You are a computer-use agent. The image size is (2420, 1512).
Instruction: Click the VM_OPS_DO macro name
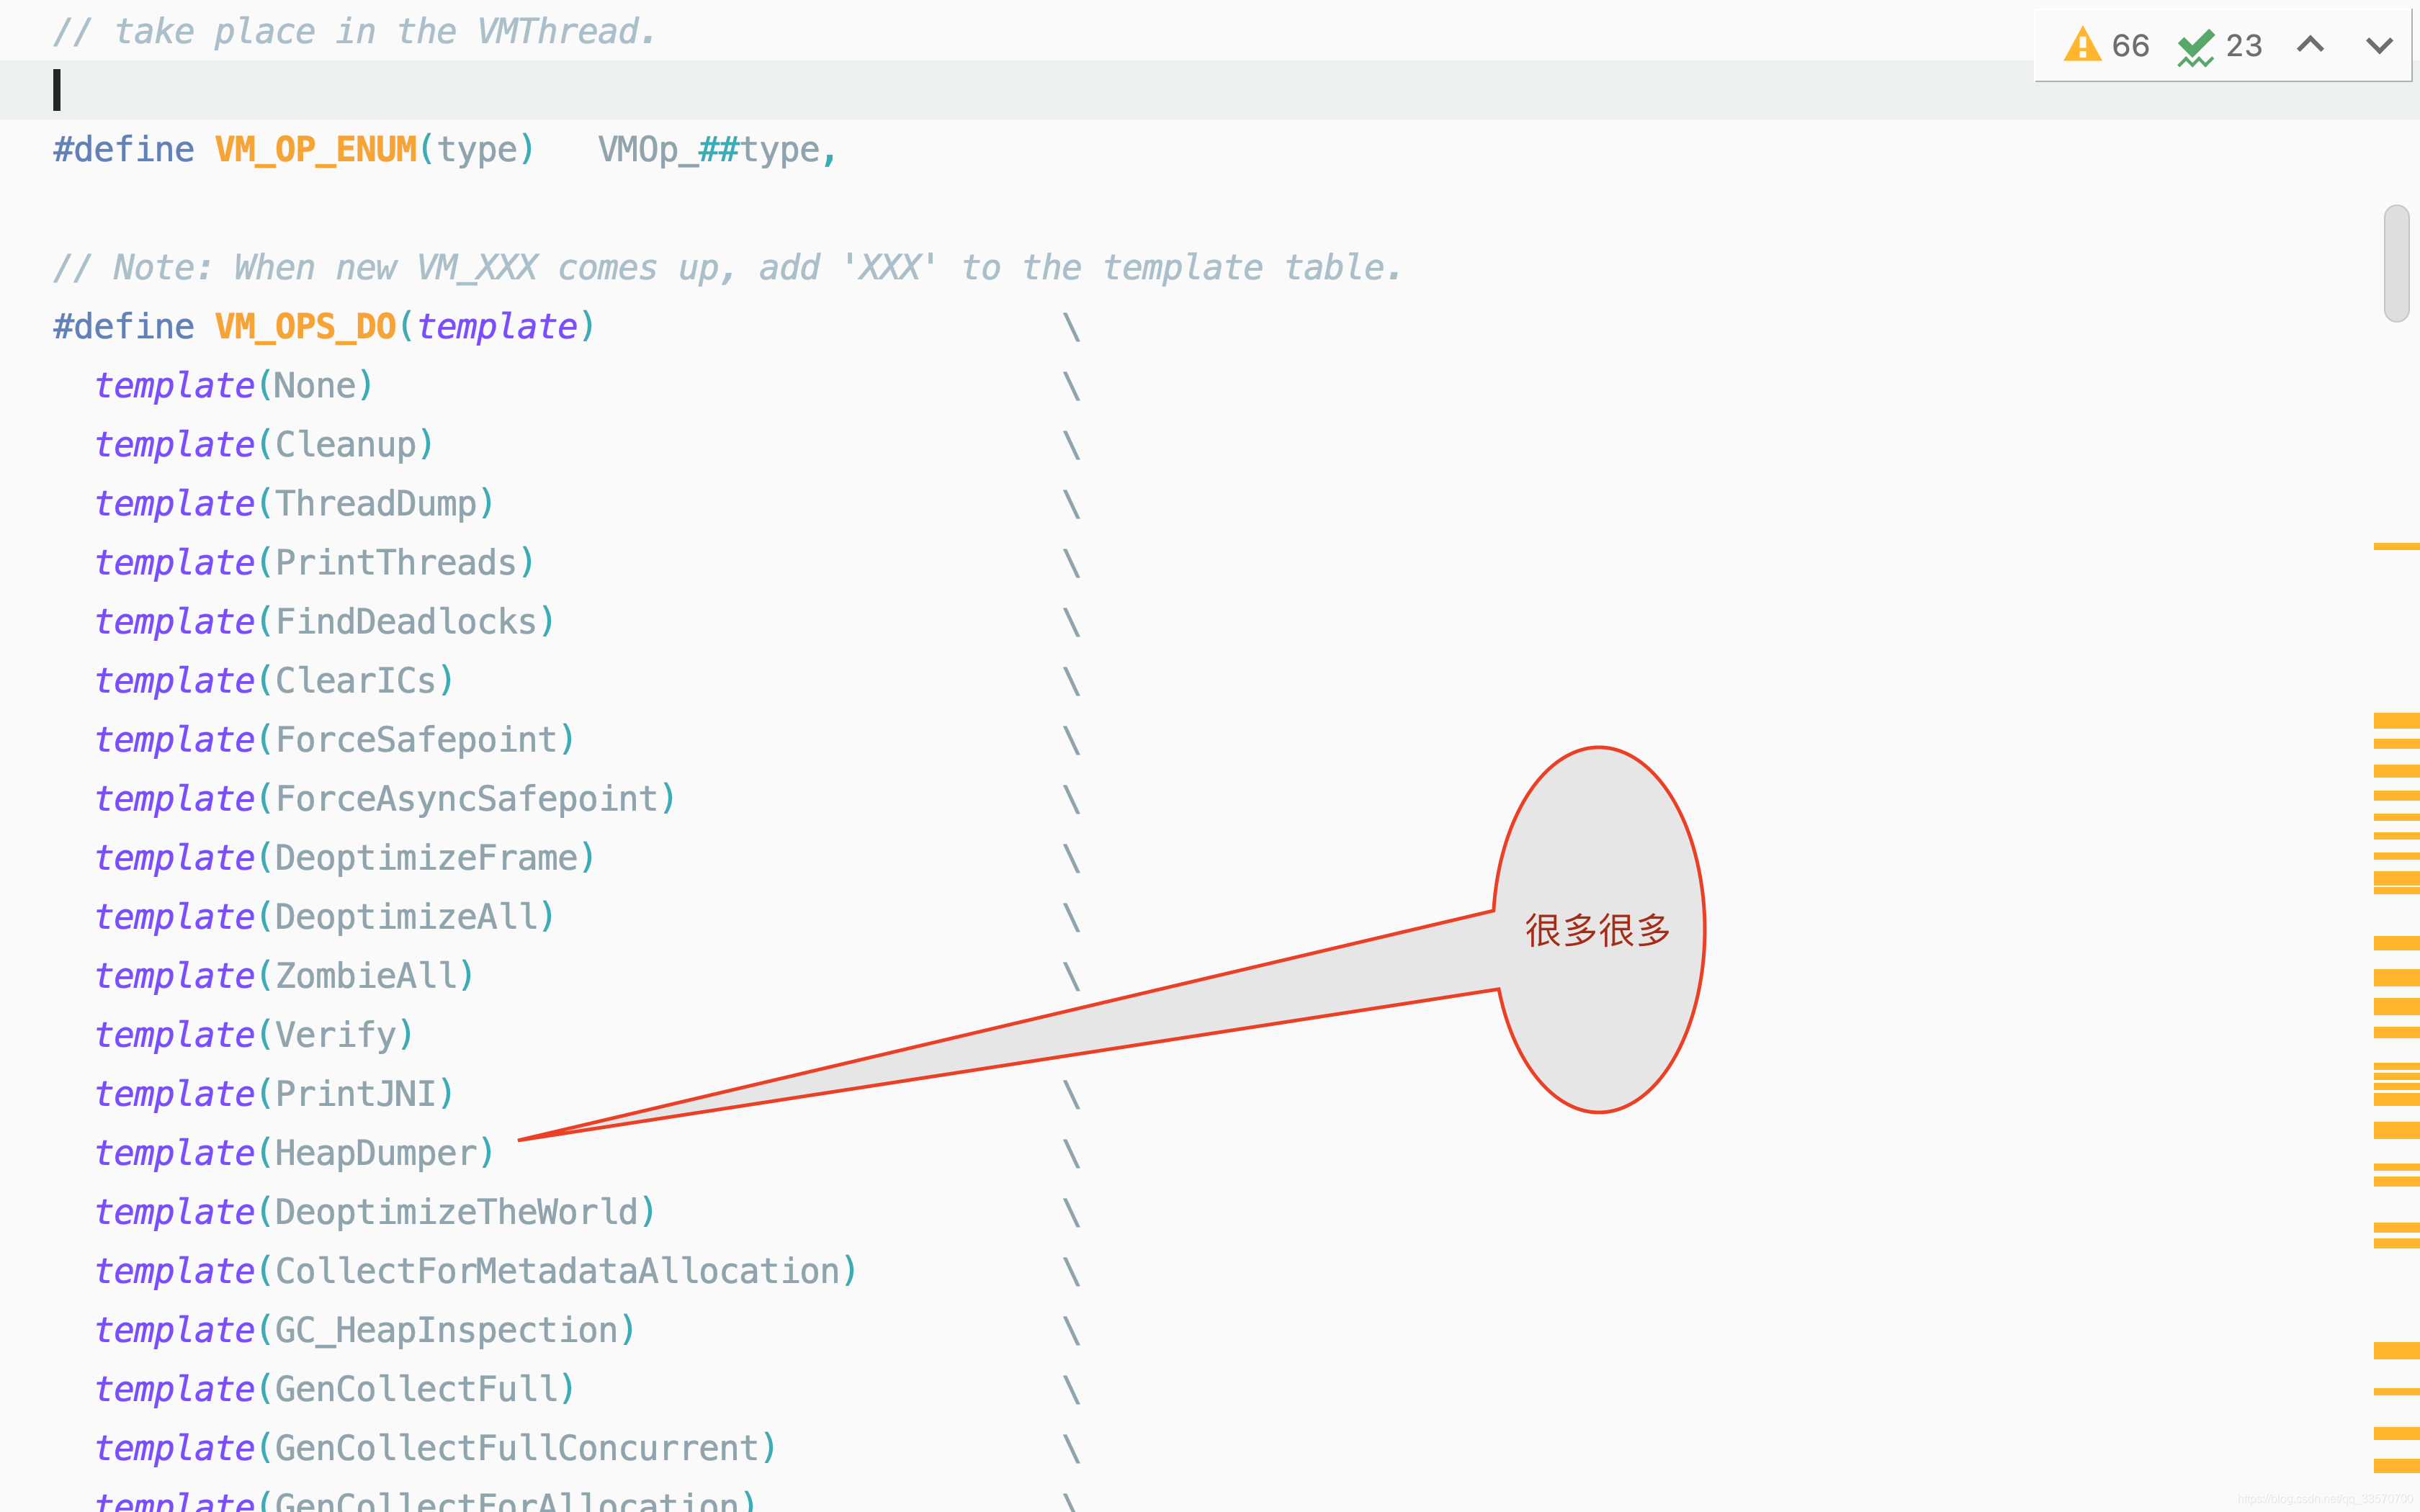[305, 327]
